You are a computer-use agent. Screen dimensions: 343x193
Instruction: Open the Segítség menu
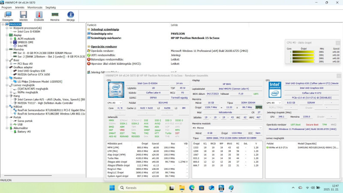[51, 7]
